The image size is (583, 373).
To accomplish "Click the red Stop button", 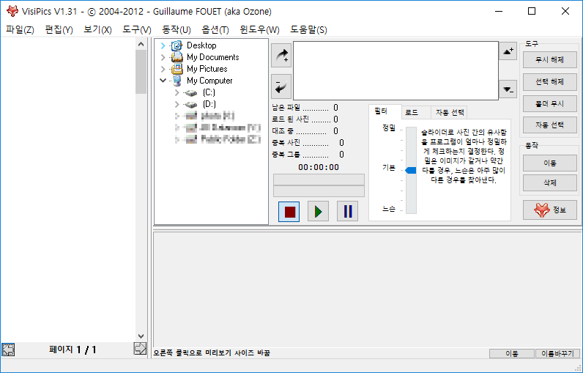I will point(289,212).
